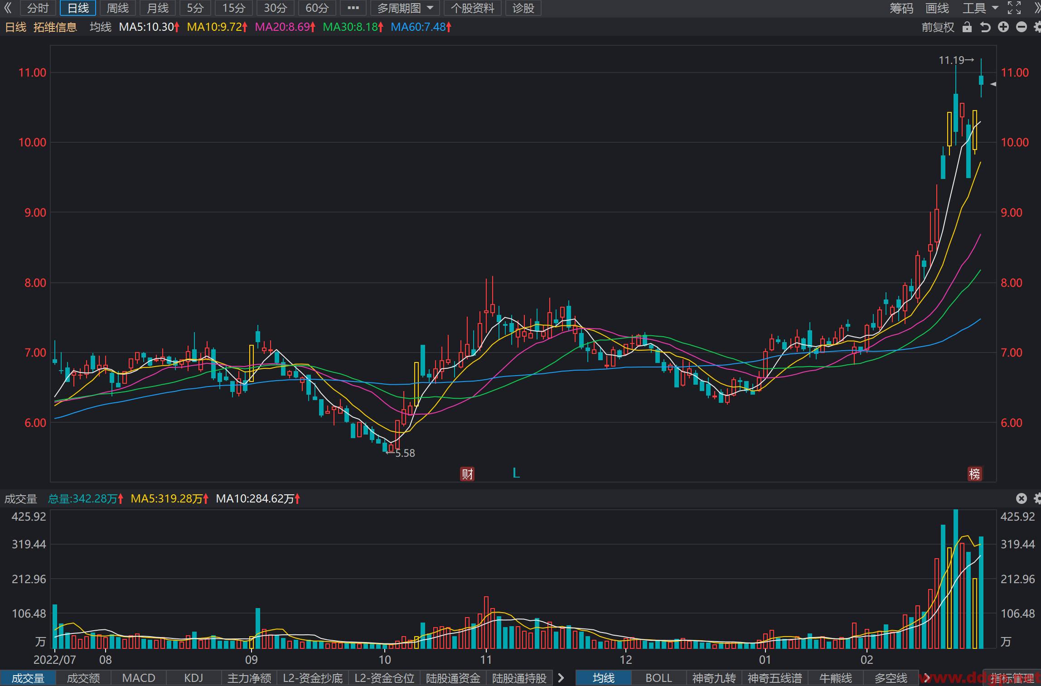Click the MA60:7.48 blue legend label

coord(421,27)
